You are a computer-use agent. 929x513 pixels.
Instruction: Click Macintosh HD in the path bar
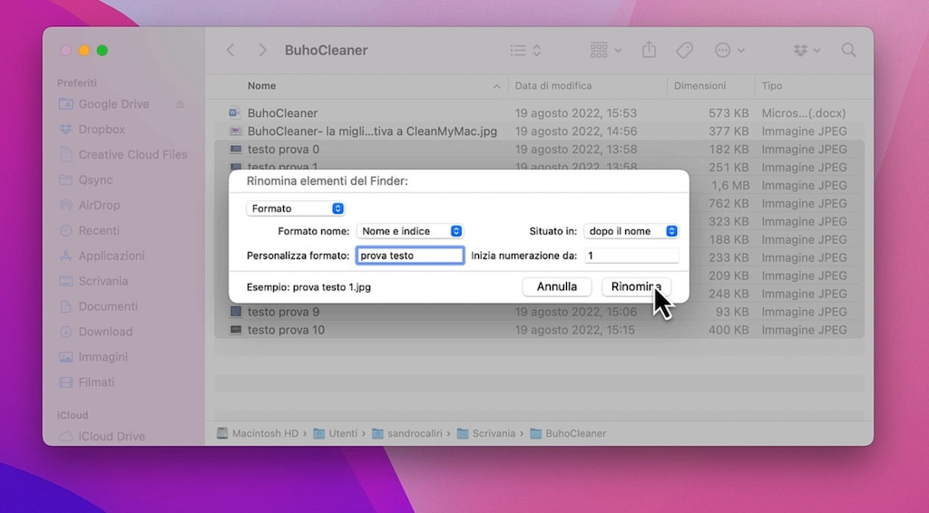[x=258, y=433]
